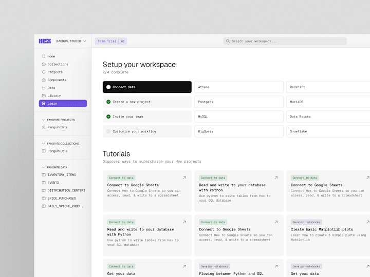Open Data in the sidebar
This screenshot has width=370, height=277.
(x=63, y=88)
